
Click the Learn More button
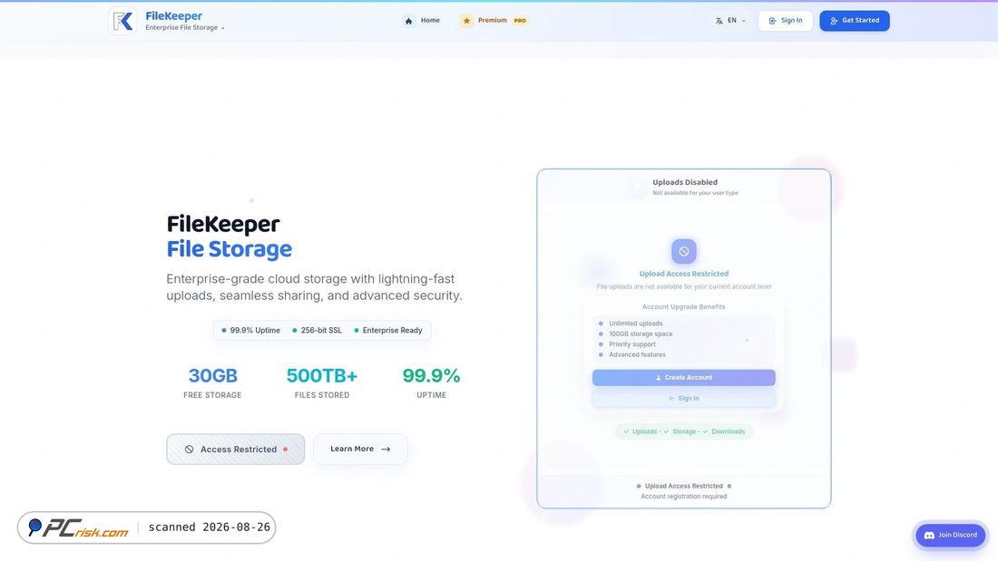point(360,449)
